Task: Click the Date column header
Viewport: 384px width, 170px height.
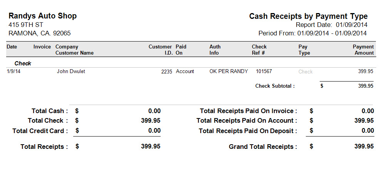Action: (x=12, y=47)
